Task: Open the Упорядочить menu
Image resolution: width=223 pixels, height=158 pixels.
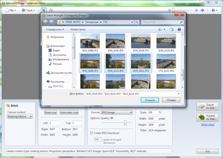Action: pyautogui.click(x=55, y=29)
